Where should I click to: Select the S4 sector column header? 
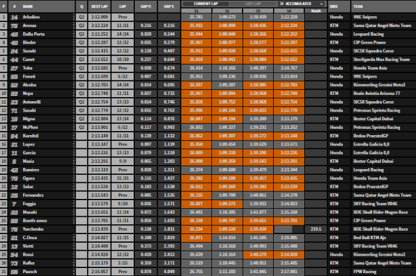click(289, 10)
